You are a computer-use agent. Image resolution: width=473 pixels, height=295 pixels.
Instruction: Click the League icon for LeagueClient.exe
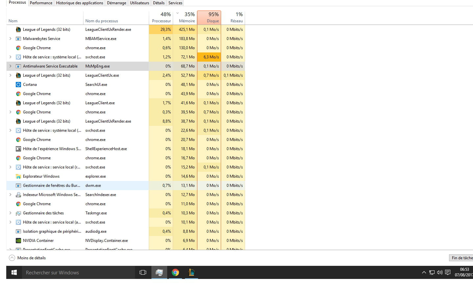tap(18, 103)
